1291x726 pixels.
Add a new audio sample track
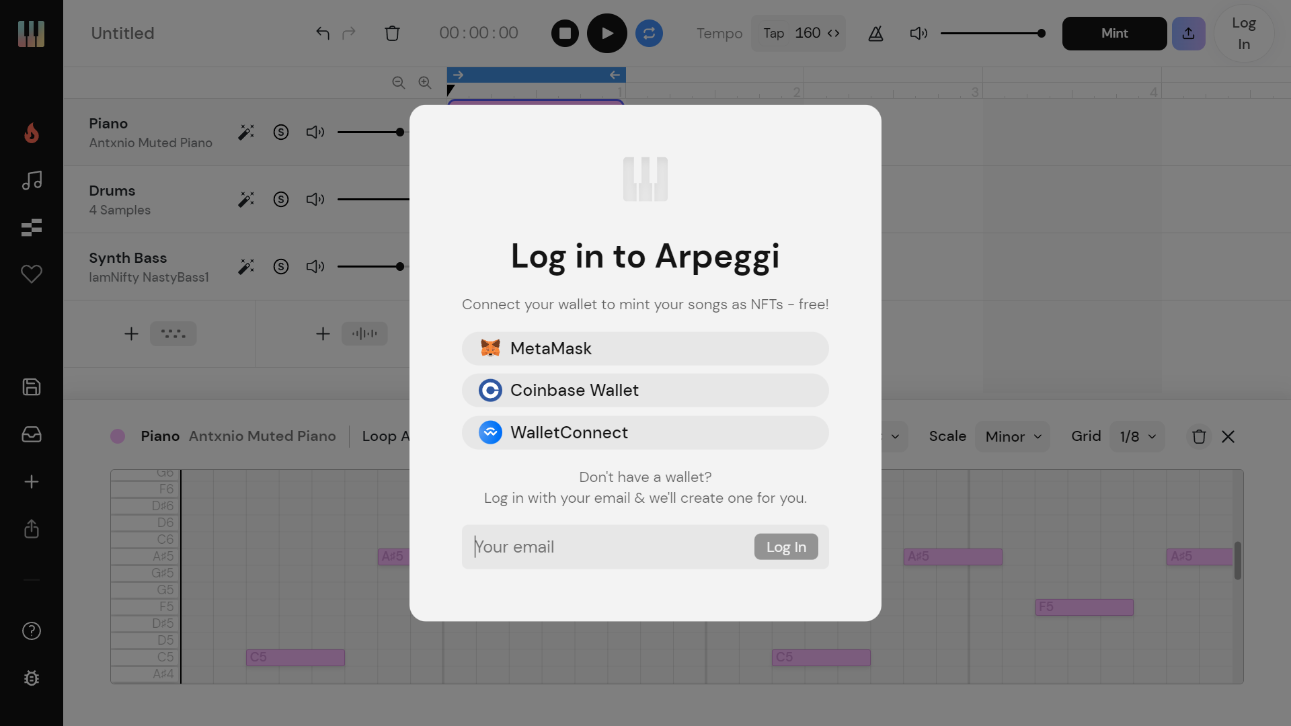[x=351, y=333]
